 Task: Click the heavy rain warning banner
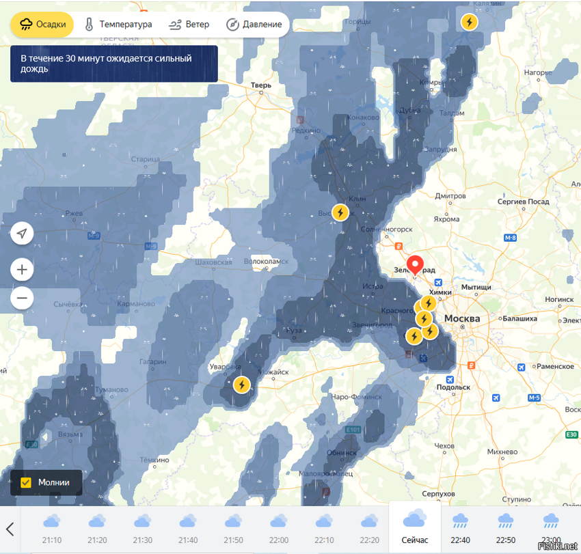[x=113, y=64]
